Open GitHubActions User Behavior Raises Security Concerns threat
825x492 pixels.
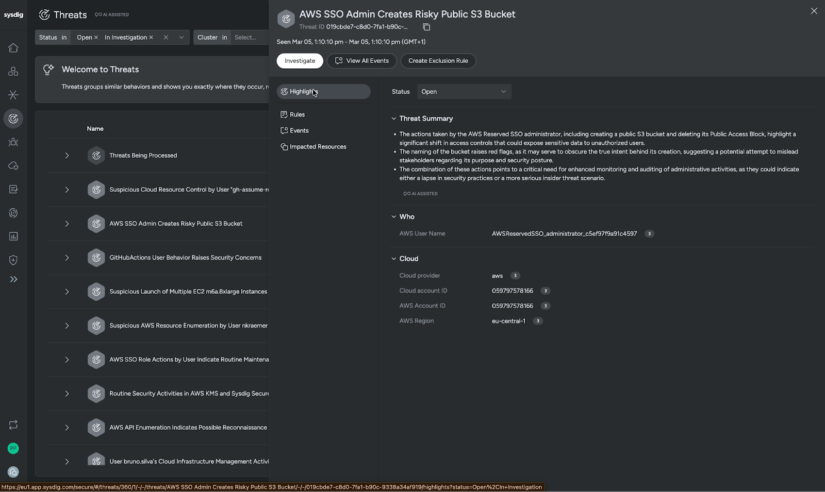click(185, 258)
